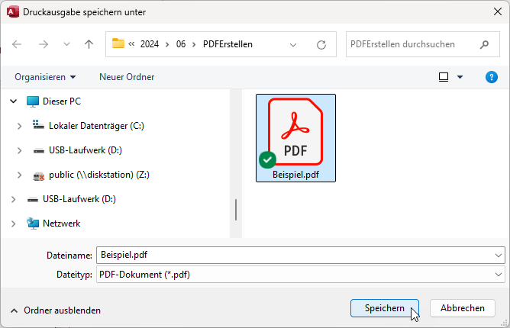Click the disconnected network drive icon
The height and width of the screenshot is (328, 510).
click(39, 176)
